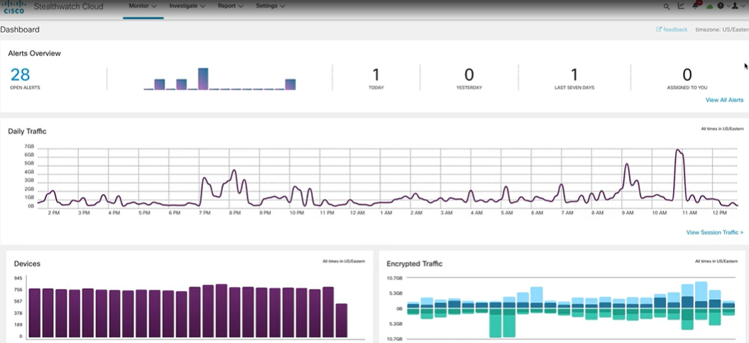Click traffic peak at 8 PM
Image resolution: width=749 pixels, height=343 pixels.
pos(234,171)
